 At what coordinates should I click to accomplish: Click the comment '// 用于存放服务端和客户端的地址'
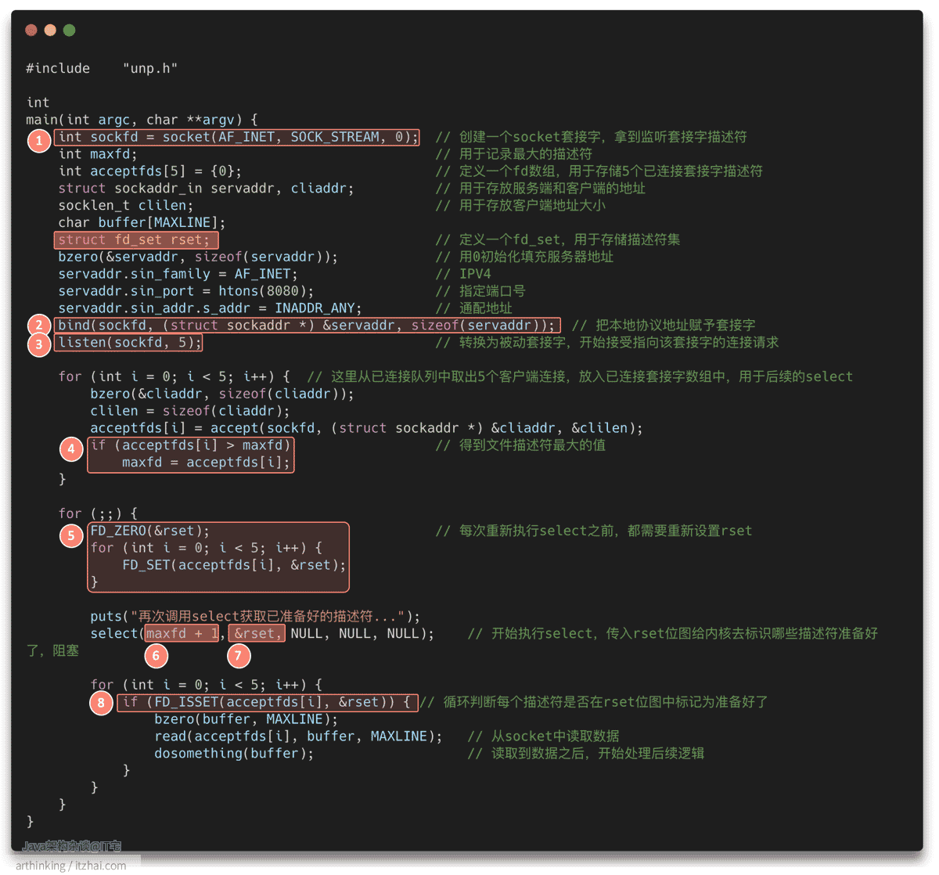tap(540, 189)
